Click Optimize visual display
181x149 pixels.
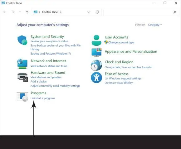click(x=119, y=83)
